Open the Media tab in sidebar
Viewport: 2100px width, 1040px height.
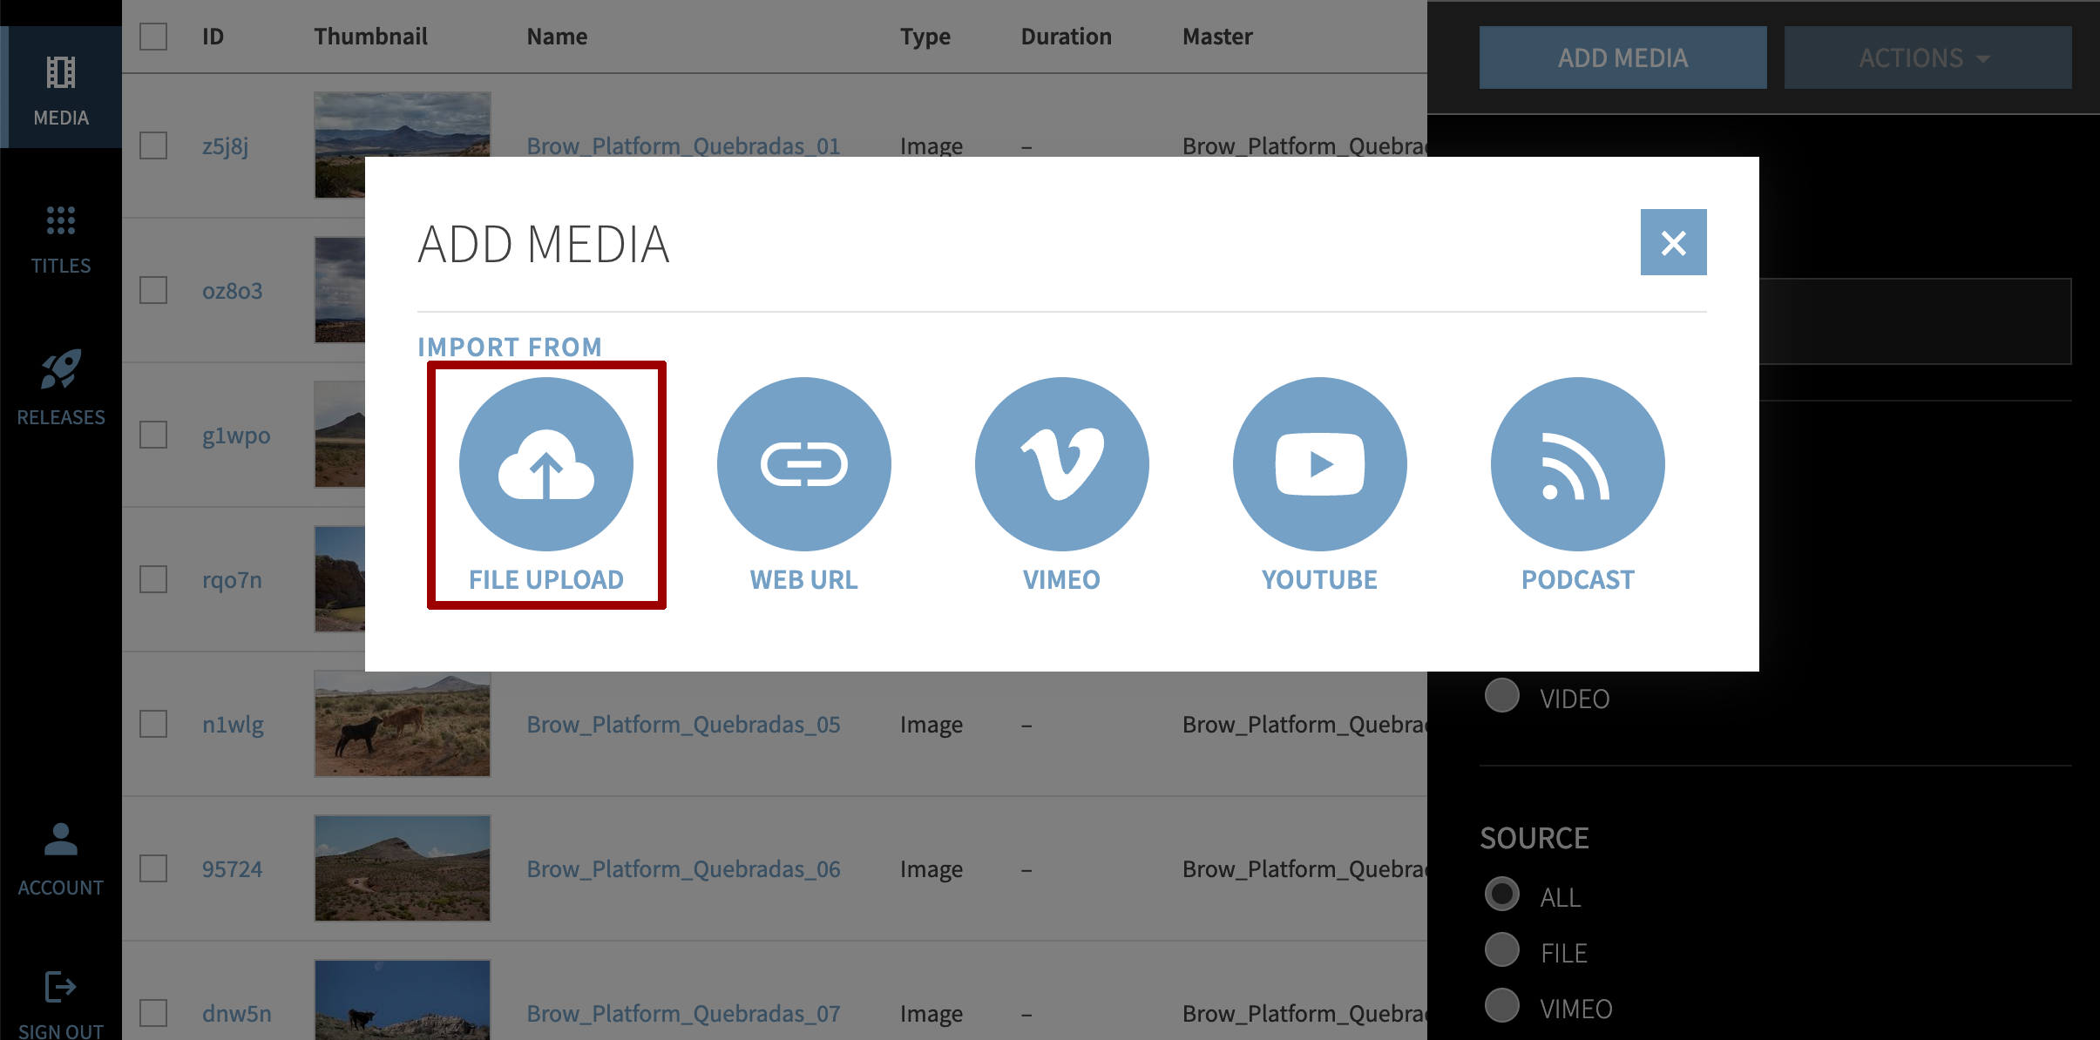tap(61, 89)
